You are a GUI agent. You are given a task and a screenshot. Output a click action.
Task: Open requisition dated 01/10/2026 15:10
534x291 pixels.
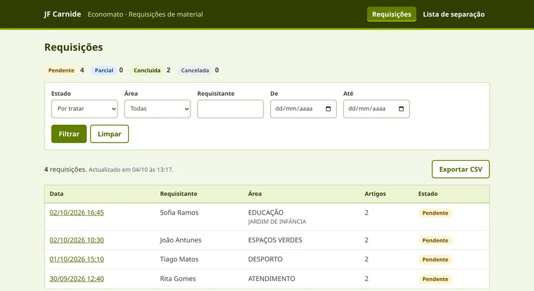[x=77, y=259]
